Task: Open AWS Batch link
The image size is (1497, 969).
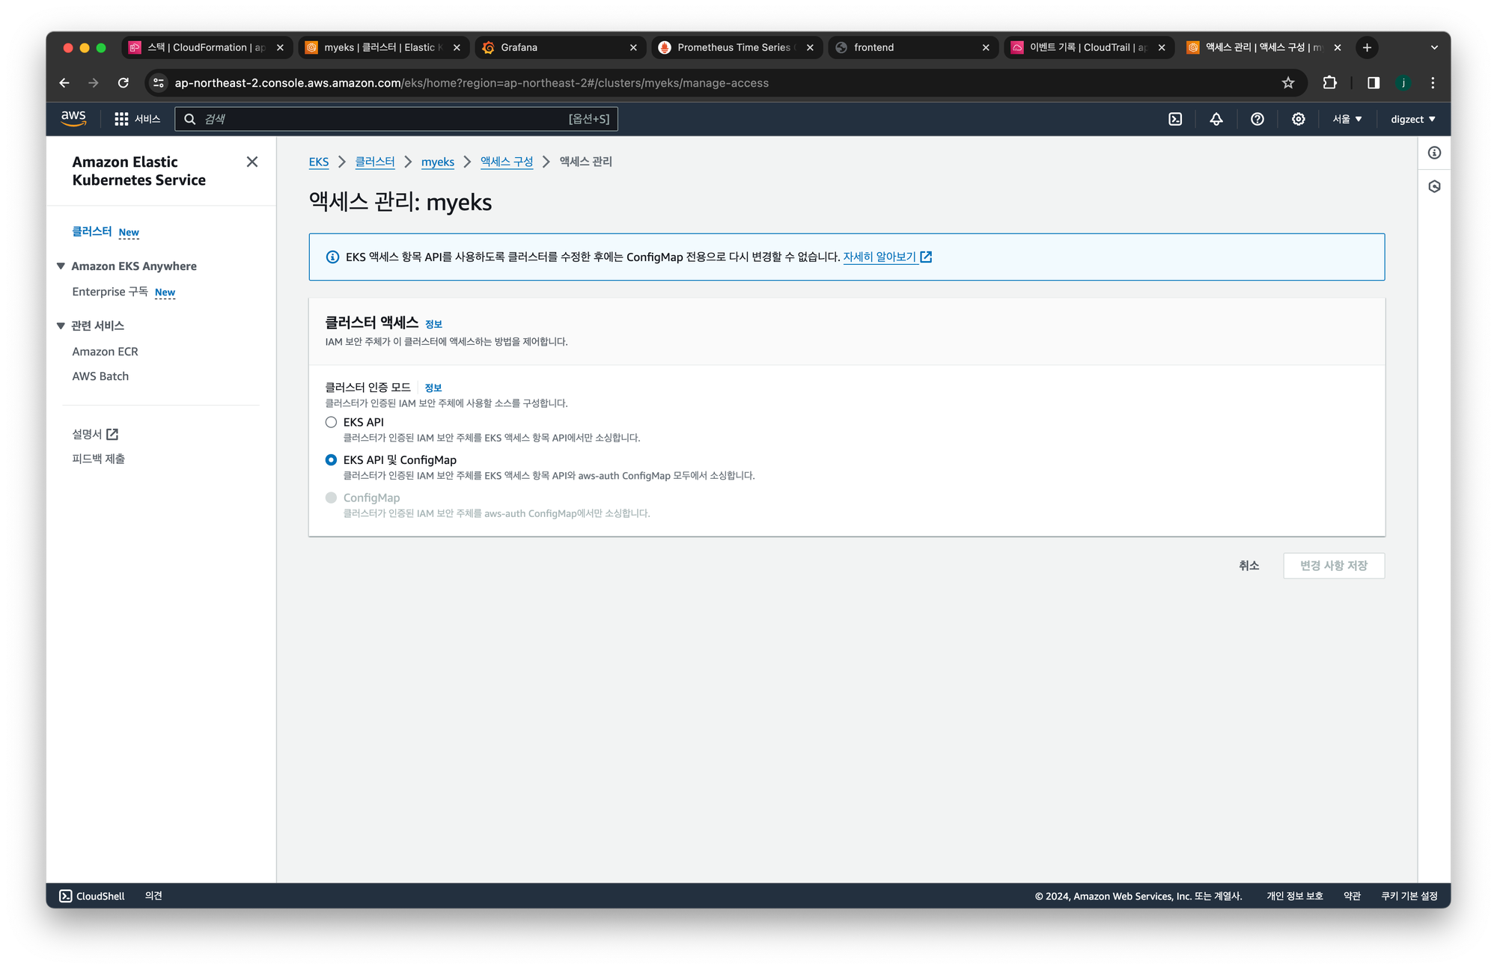Action: 100,376
